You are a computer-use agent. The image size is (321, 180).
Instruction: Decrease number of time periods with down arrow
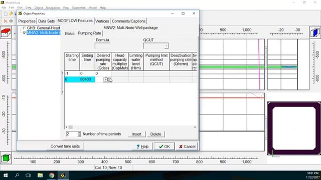tap(79, 135)
